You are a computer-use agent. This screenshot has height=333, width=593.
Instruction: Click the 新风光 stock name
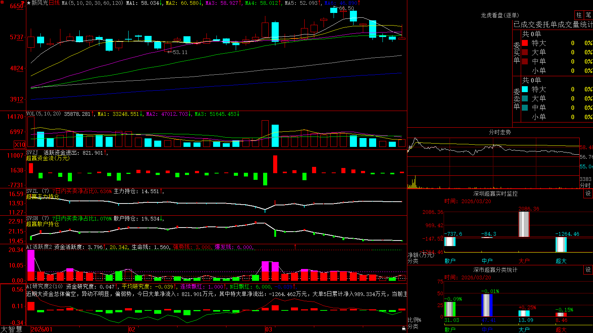click(40, 3)
